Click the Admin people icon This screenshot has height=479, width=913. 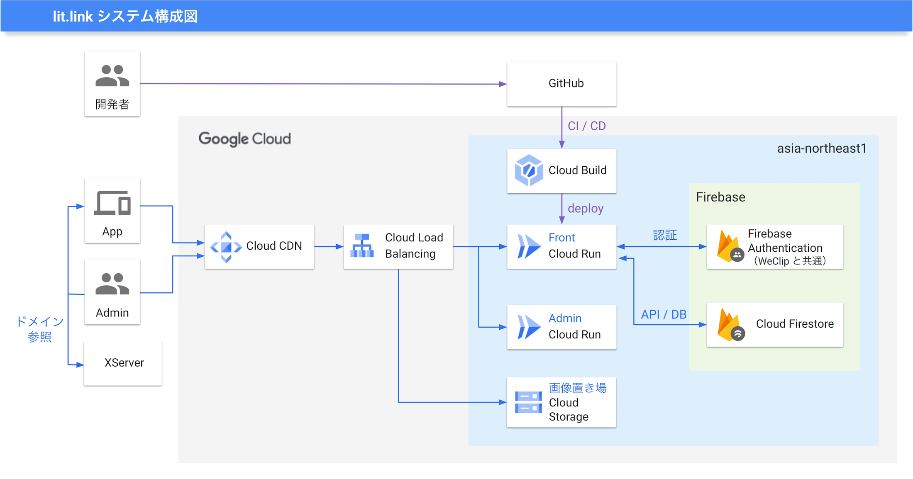pos(112,284)
